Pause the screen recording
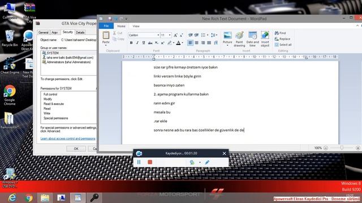This screenshot has width=362, height=203. 139,162
